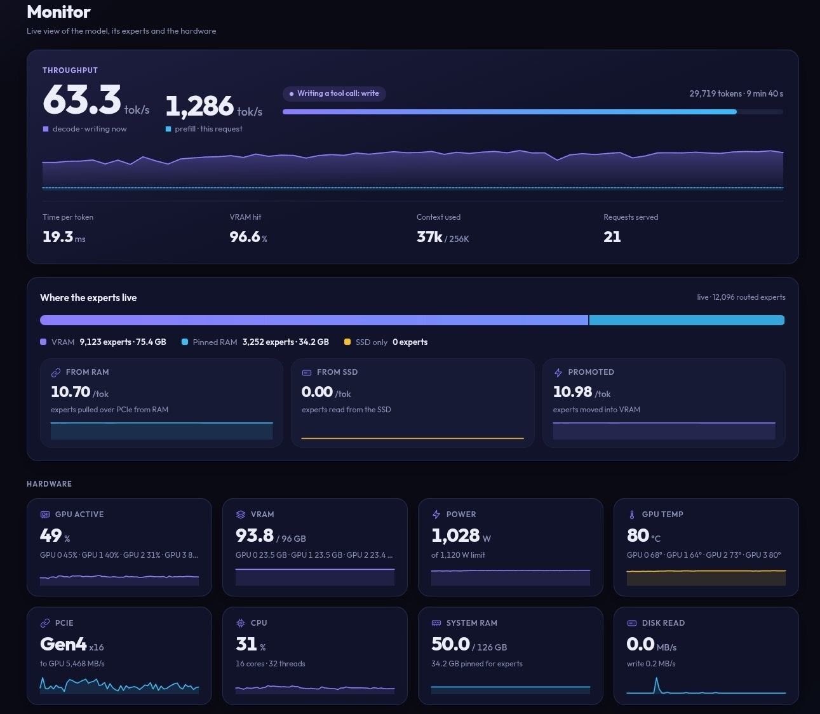Click the layers icon beside VRAM
820x714 pixels.
pyautogui.click(x=241, y=515)
